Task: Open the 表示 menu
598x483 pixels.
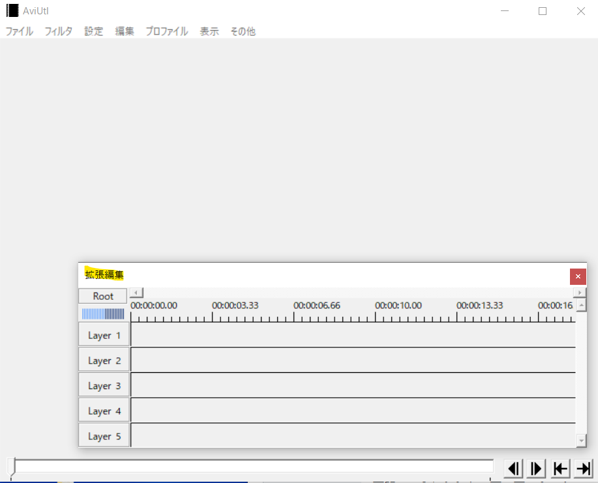Action: [209, 31]
